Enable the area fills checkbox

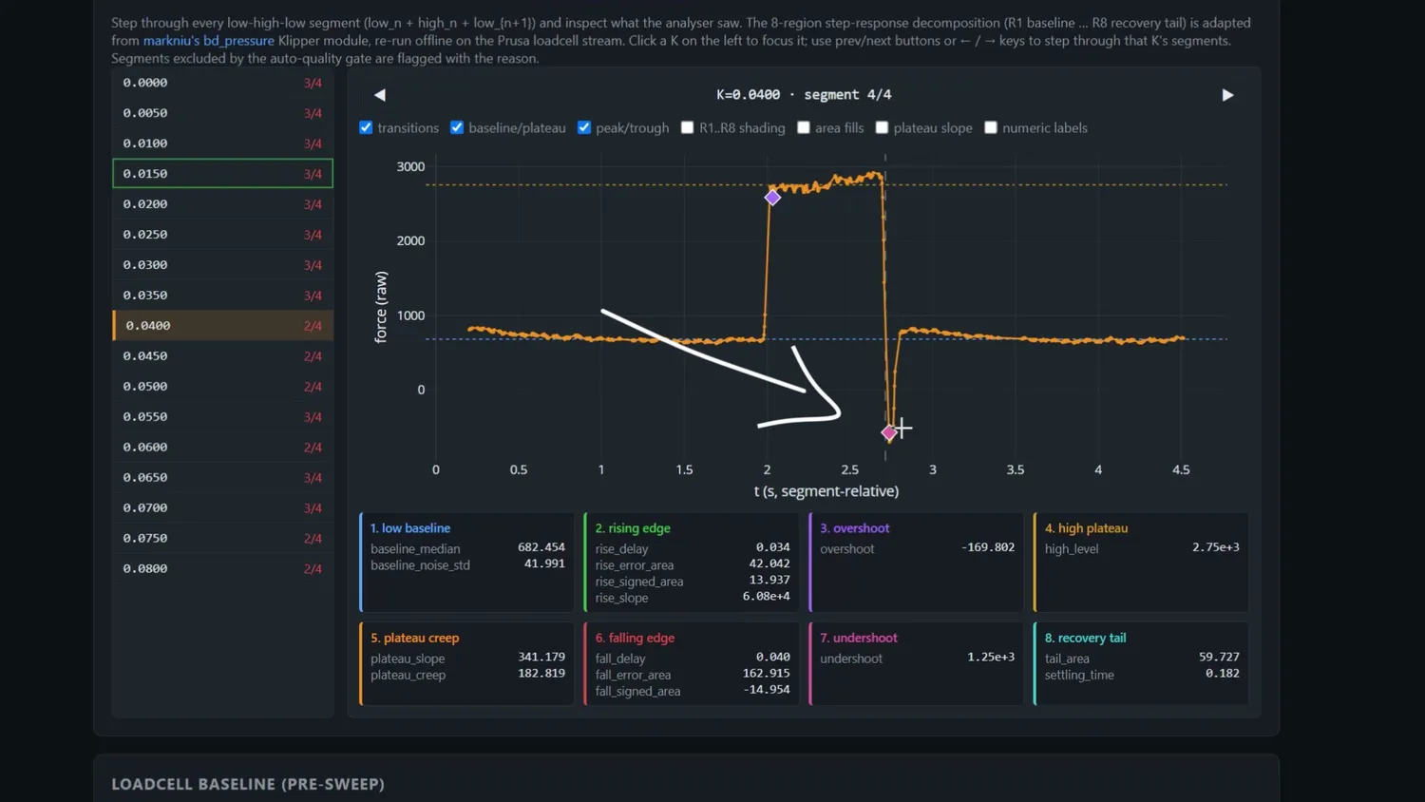[804, 127]
